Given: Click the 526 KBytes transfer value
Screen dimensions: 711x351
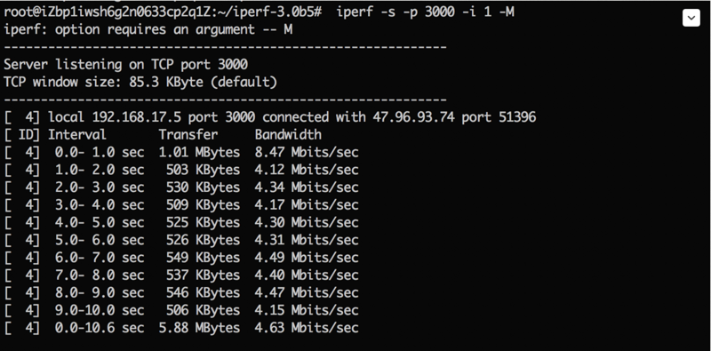Looking at the screenshot, I should click(x=203, y=240).
